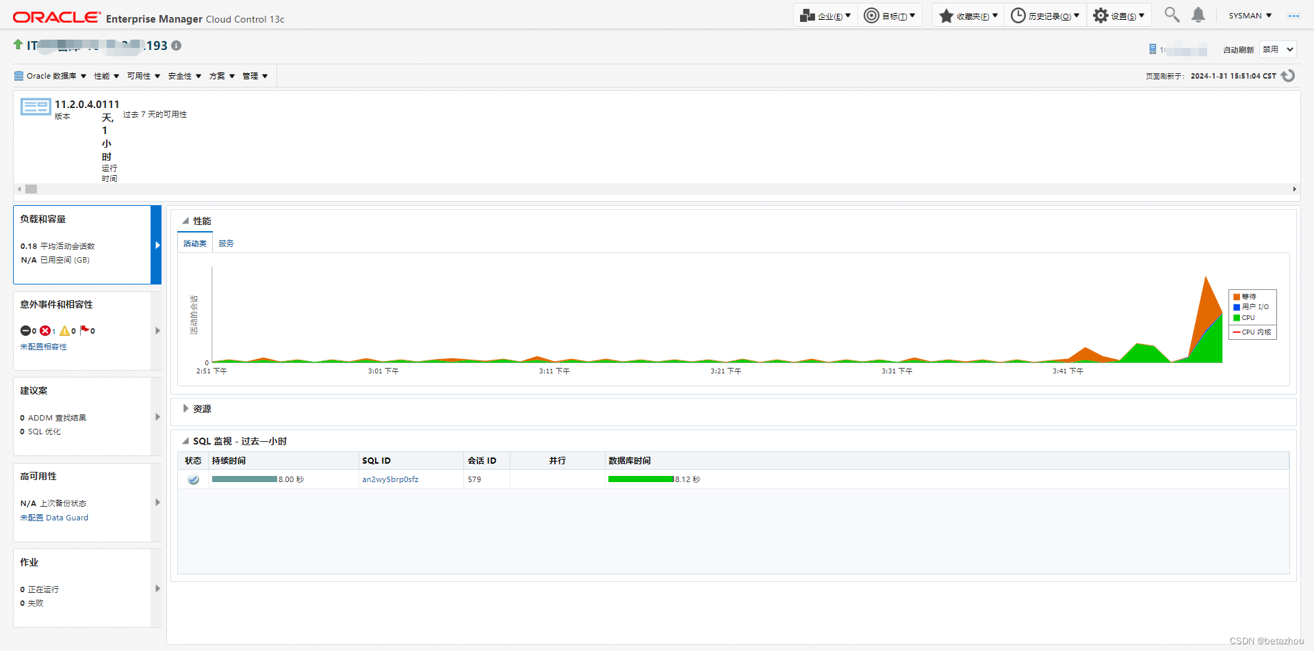1314x651 pixels.
Task: Click the 8.12 秒 database time bar
Action: (x=641, y=479)
